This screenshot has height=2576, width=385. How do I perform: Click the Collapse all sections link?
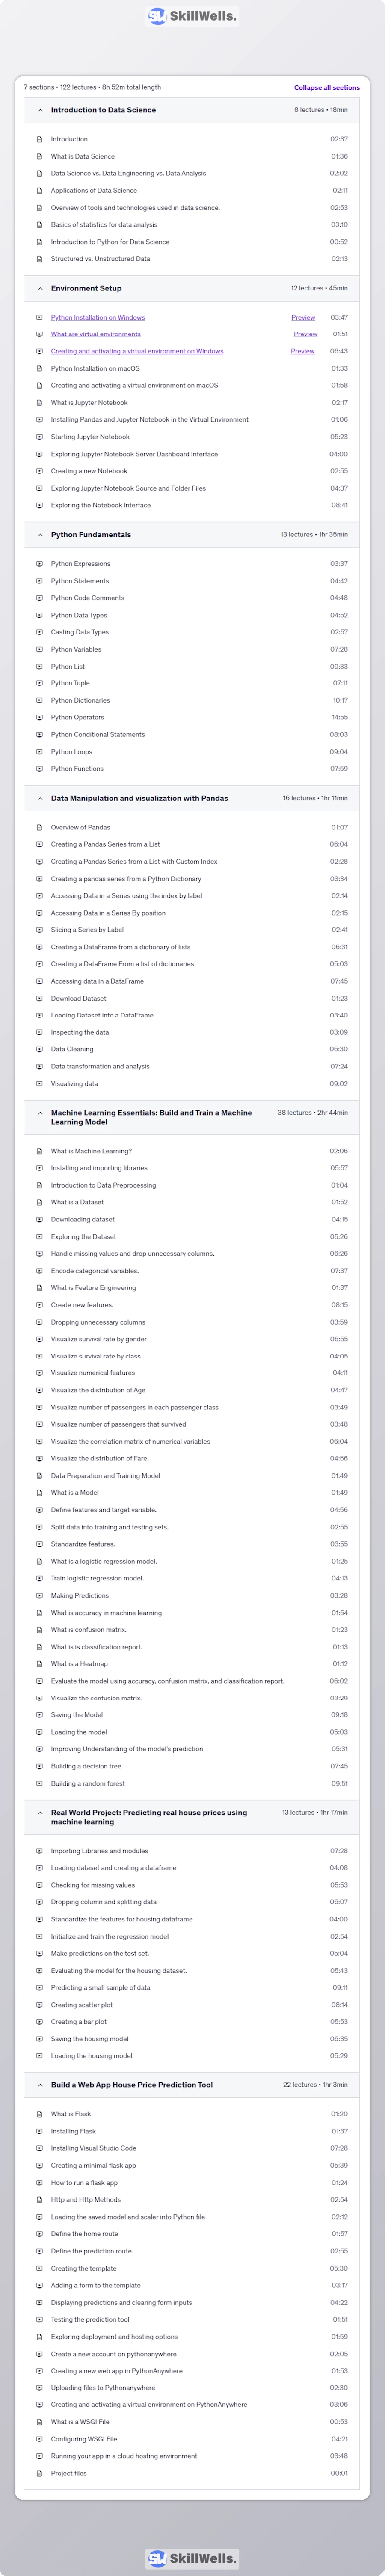[327, 87]
